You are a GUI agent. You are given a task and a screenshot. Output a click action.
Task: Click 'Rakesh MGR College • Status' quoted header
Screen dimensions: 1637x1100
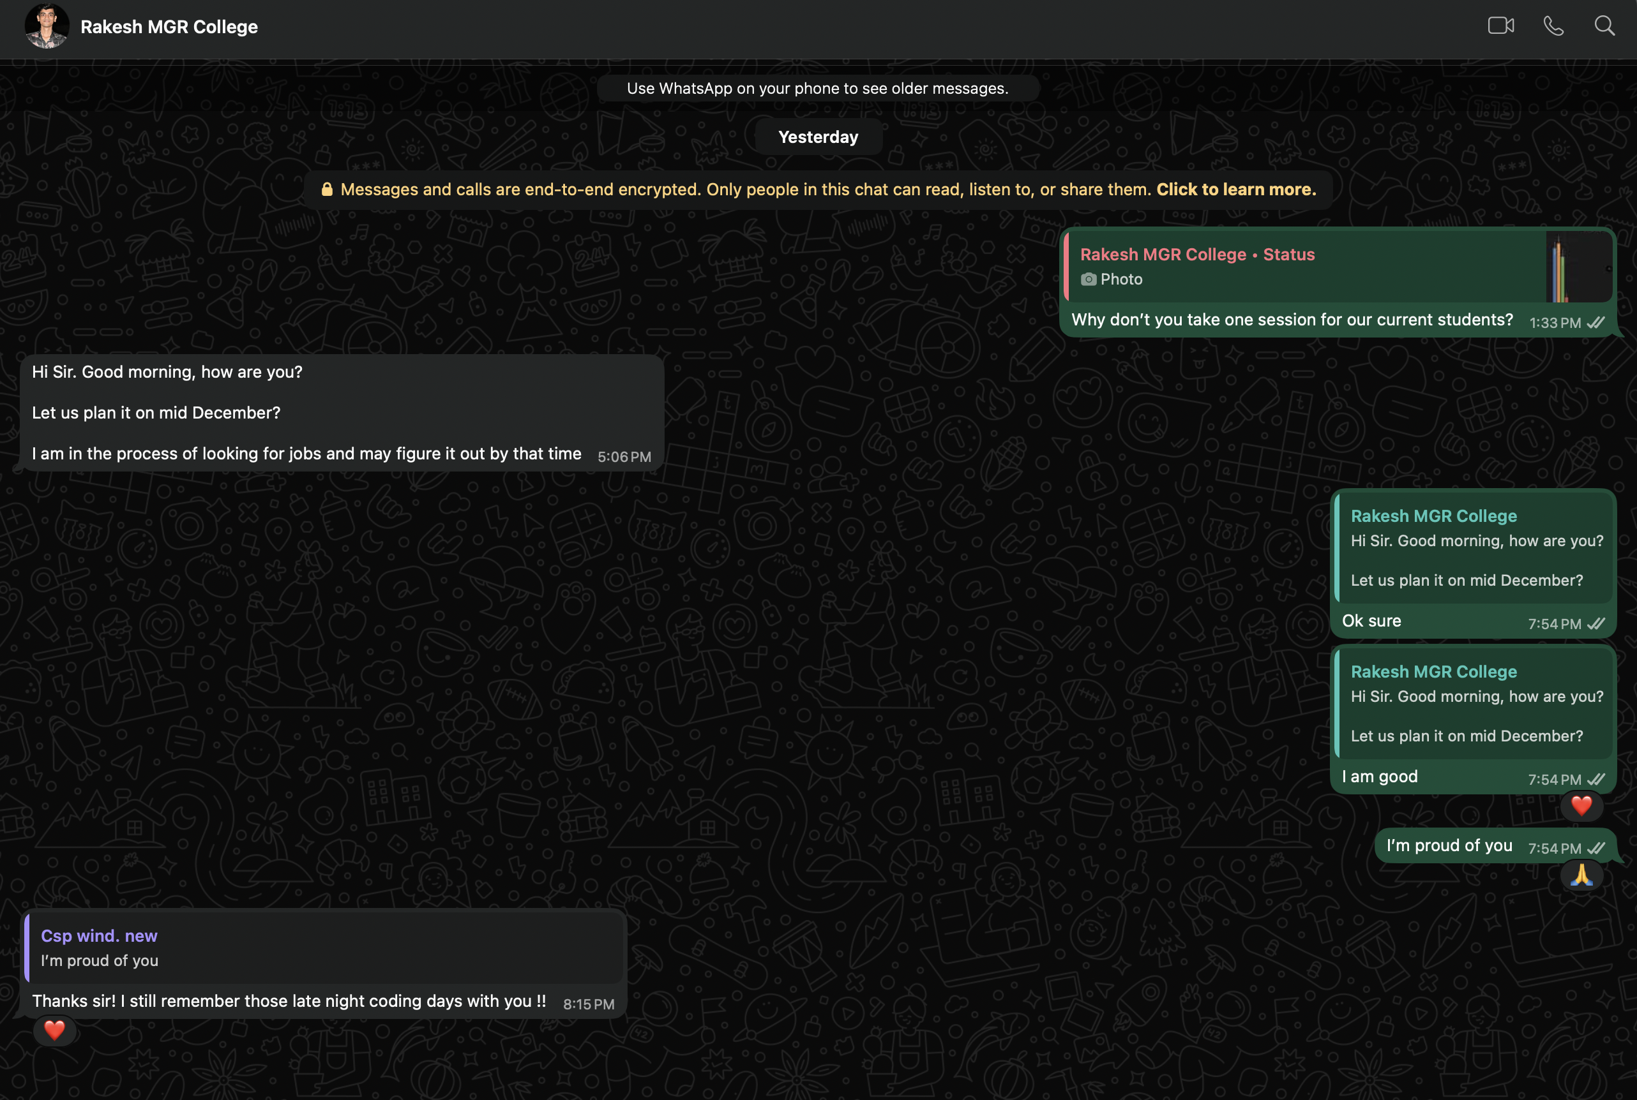click(1197, 255)
